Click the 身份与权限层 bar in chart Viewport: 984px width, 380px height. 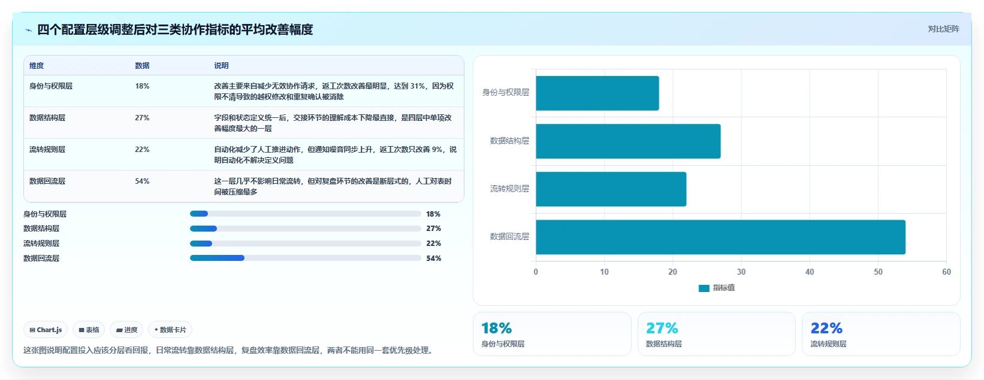pyautogui.click(x=597, y=93)
